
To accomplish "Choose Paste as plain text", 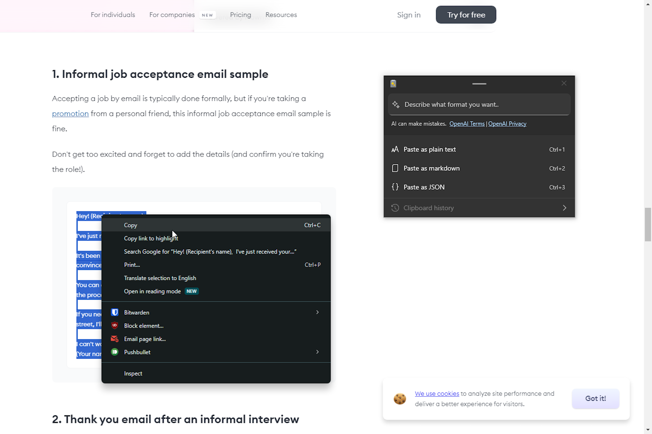I will click(x=479, y=149).
